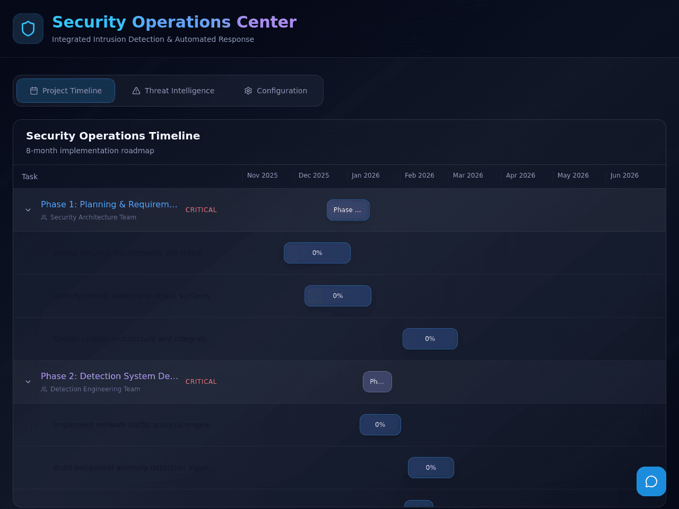This screenshot has height=509, width=679.
Task: Click the Phase 1 summary bar in the Gantt chart
Action: [348, 210]
